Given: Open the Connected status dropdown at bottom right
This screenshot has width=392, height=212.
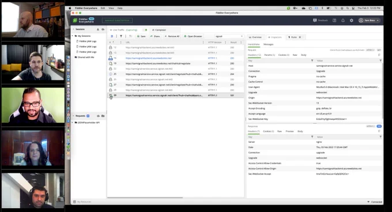Looking at the screenshot, I should 375,202.
